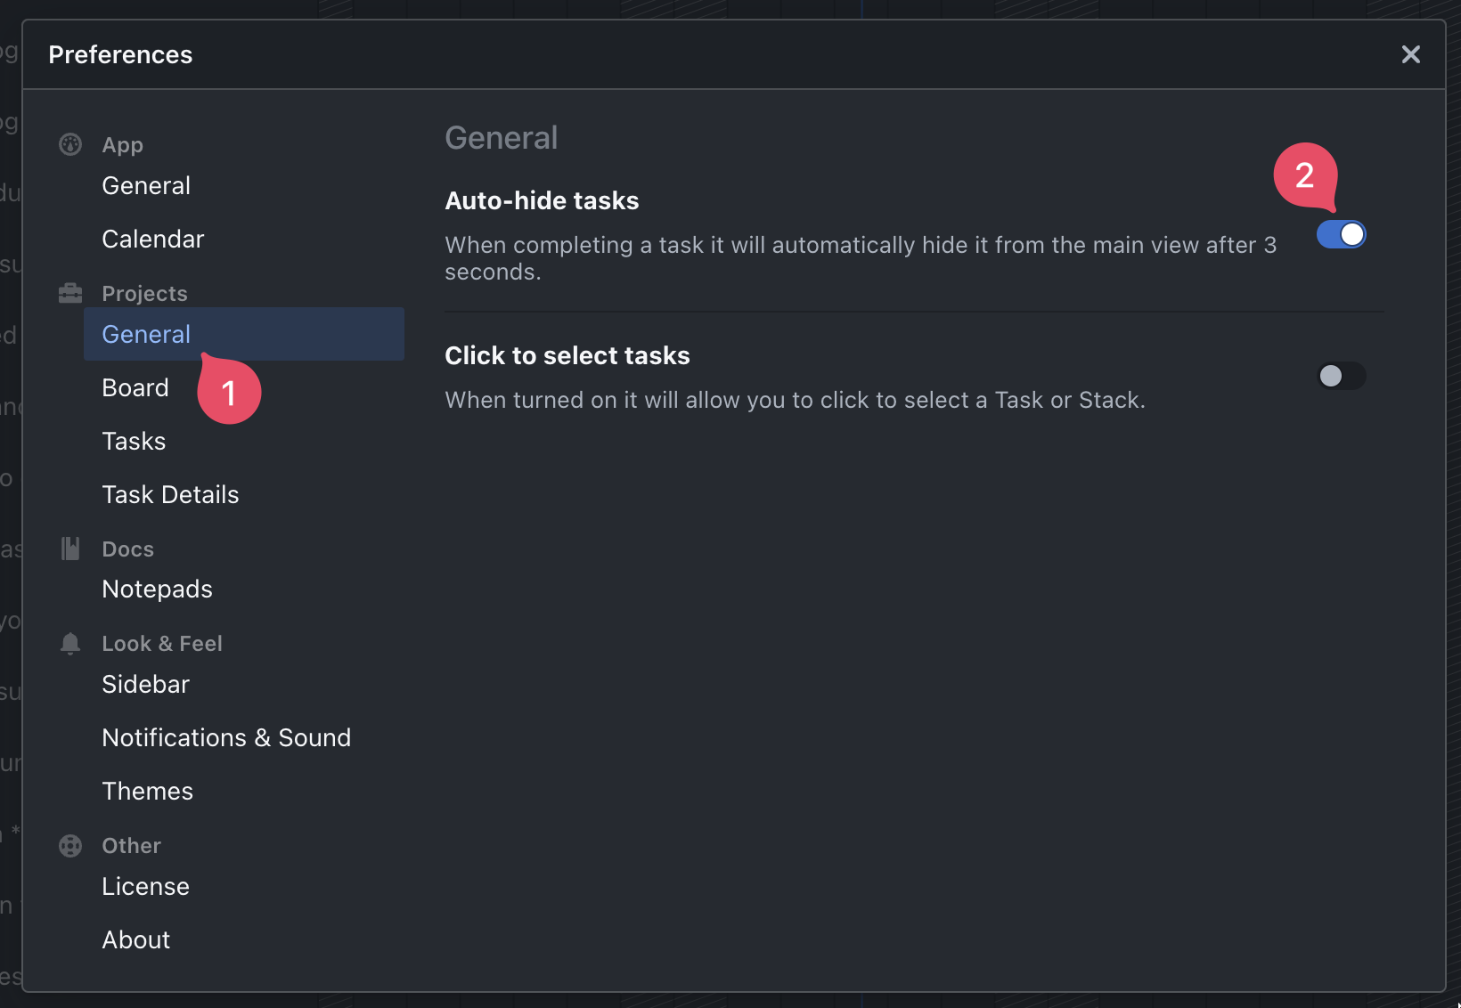
Task: Open Themes preferences
Action: pos(147,791)
